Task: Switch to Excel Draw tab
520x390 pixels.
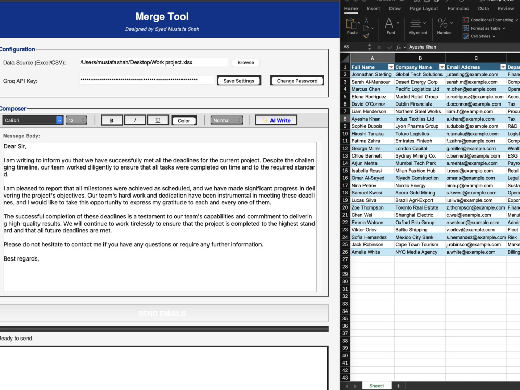Action: (395, 9)
